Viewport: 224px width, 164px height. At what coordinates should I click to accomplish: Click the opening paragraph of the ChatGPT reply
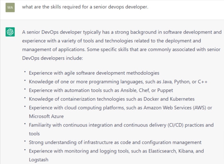[122, 45]
